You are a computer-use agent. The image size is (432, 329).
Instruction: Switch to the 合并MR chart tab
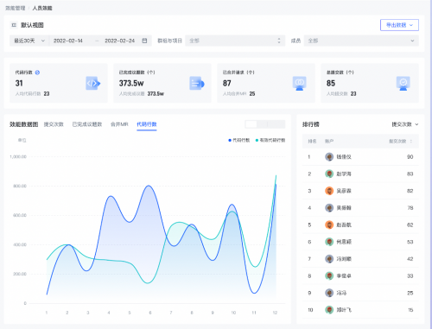(119, 124)
